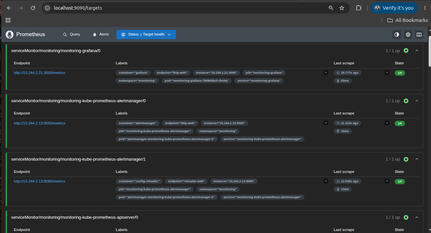Expand labels for 10.244.2.13:9093 target

[x=325, y=123]
